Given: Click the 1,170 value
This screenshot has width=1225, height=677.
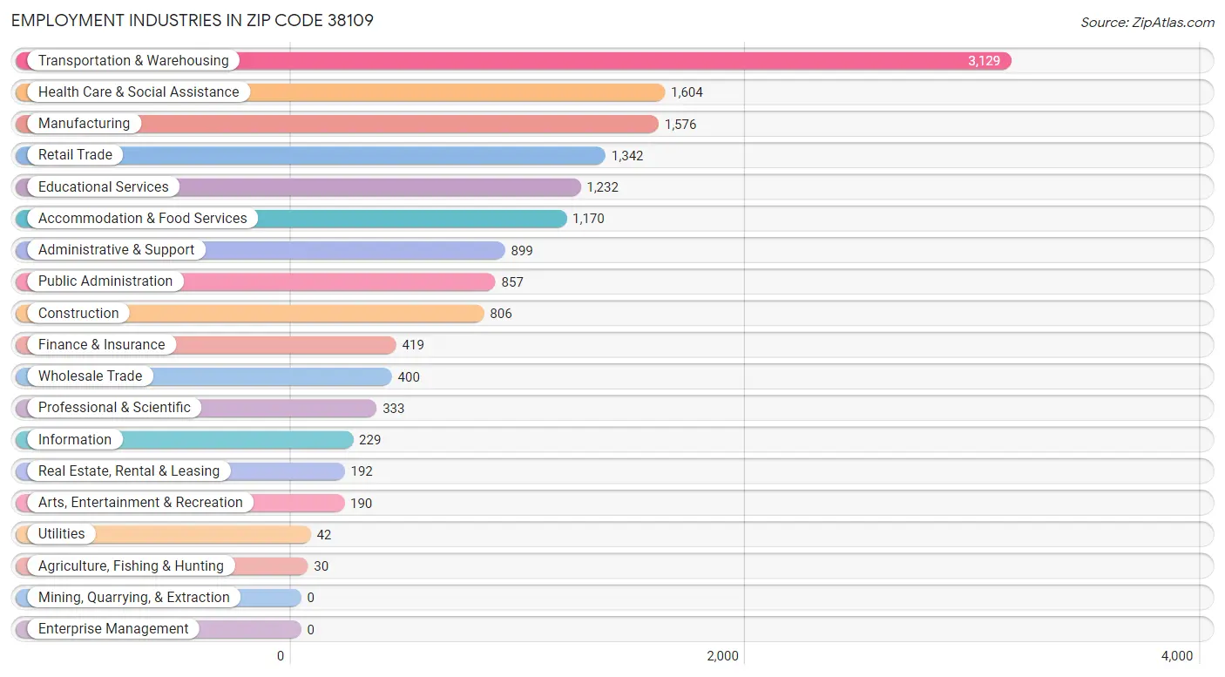Looking at the screenshot, I should pyautogui.click(x=588, y=219).
